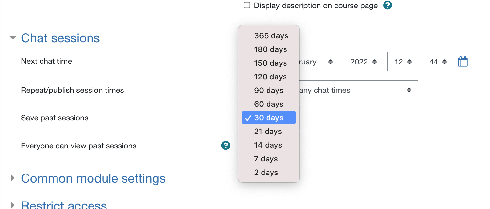490x209 pixels.
Task: Open the Common module settings heading link
Action: coord(93,178)
